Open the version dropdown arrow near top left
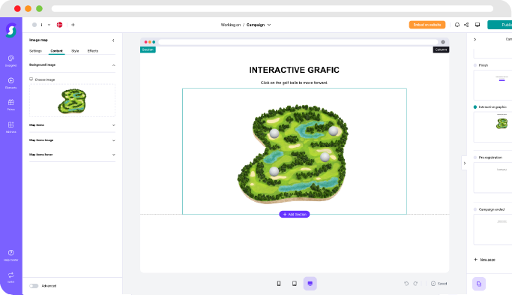The width and height of the screenshot is (512, 295). (49, 25)
